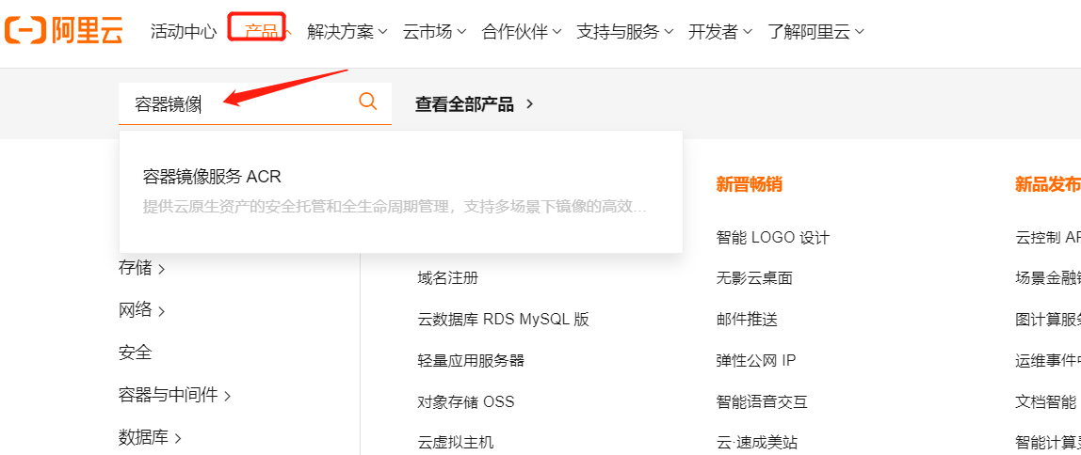
Task: Open 智能 LOGO 设计 link
Action: click(x=773, y=238)
